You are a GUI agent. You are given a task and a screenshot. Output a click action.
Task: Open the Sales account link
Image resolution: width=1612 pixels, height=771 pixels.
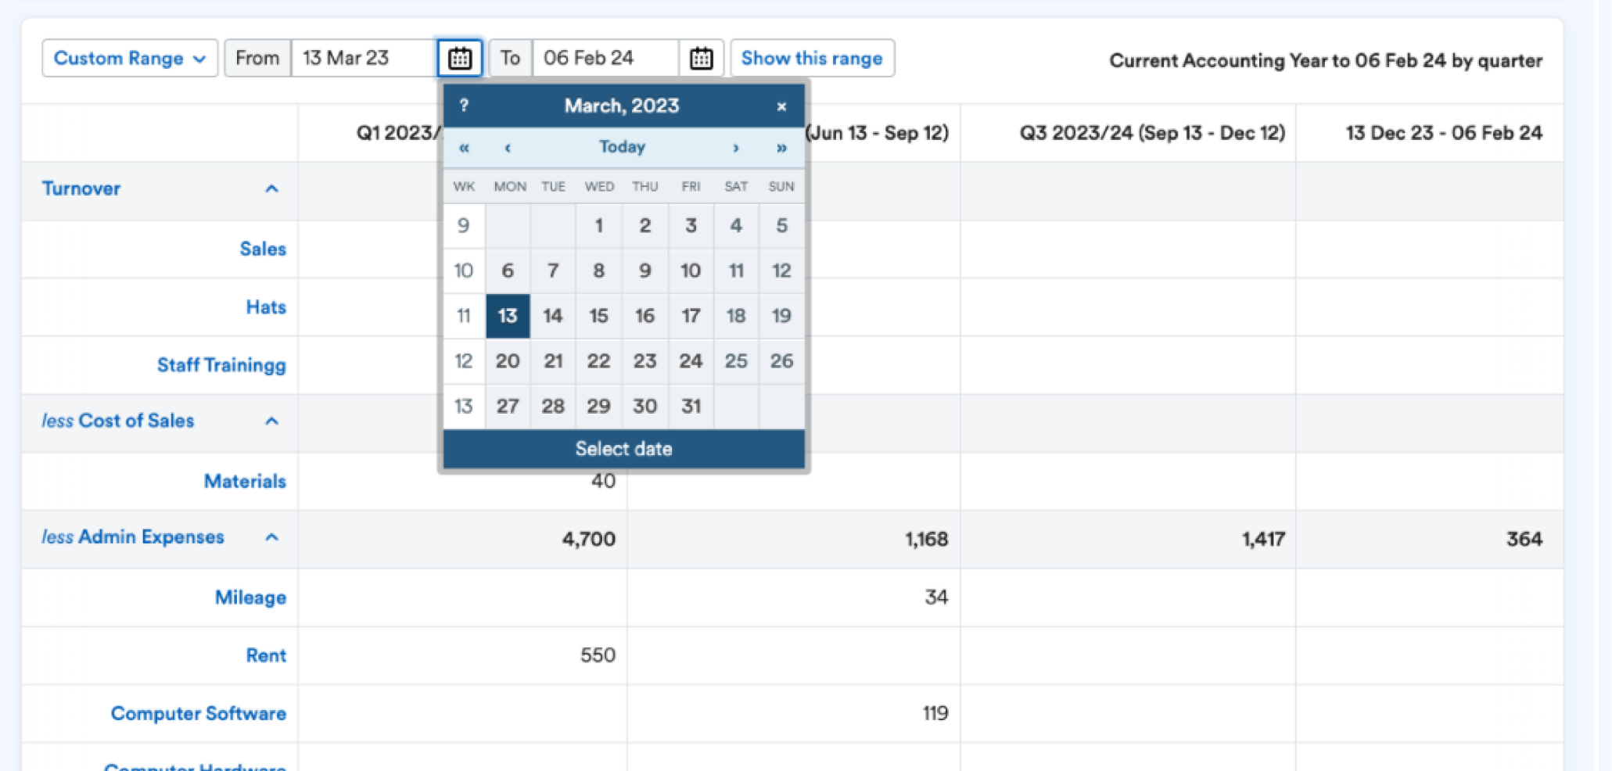[263, 249]
